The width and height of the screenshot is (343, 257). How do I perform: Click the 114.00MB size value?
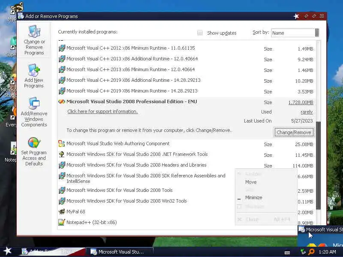[x=303, y=166]
